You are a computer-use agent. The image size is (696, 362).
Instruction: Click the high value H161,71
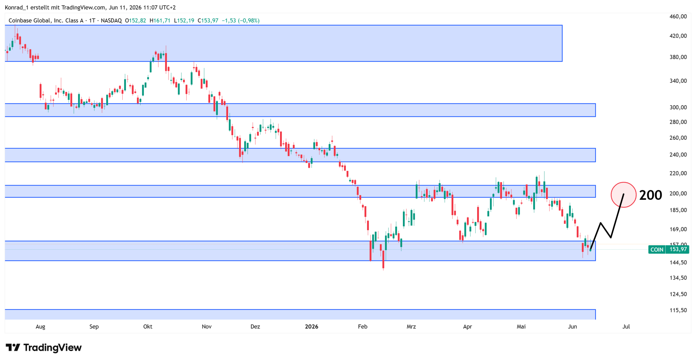pyautogui.click(x=160, y=21)
